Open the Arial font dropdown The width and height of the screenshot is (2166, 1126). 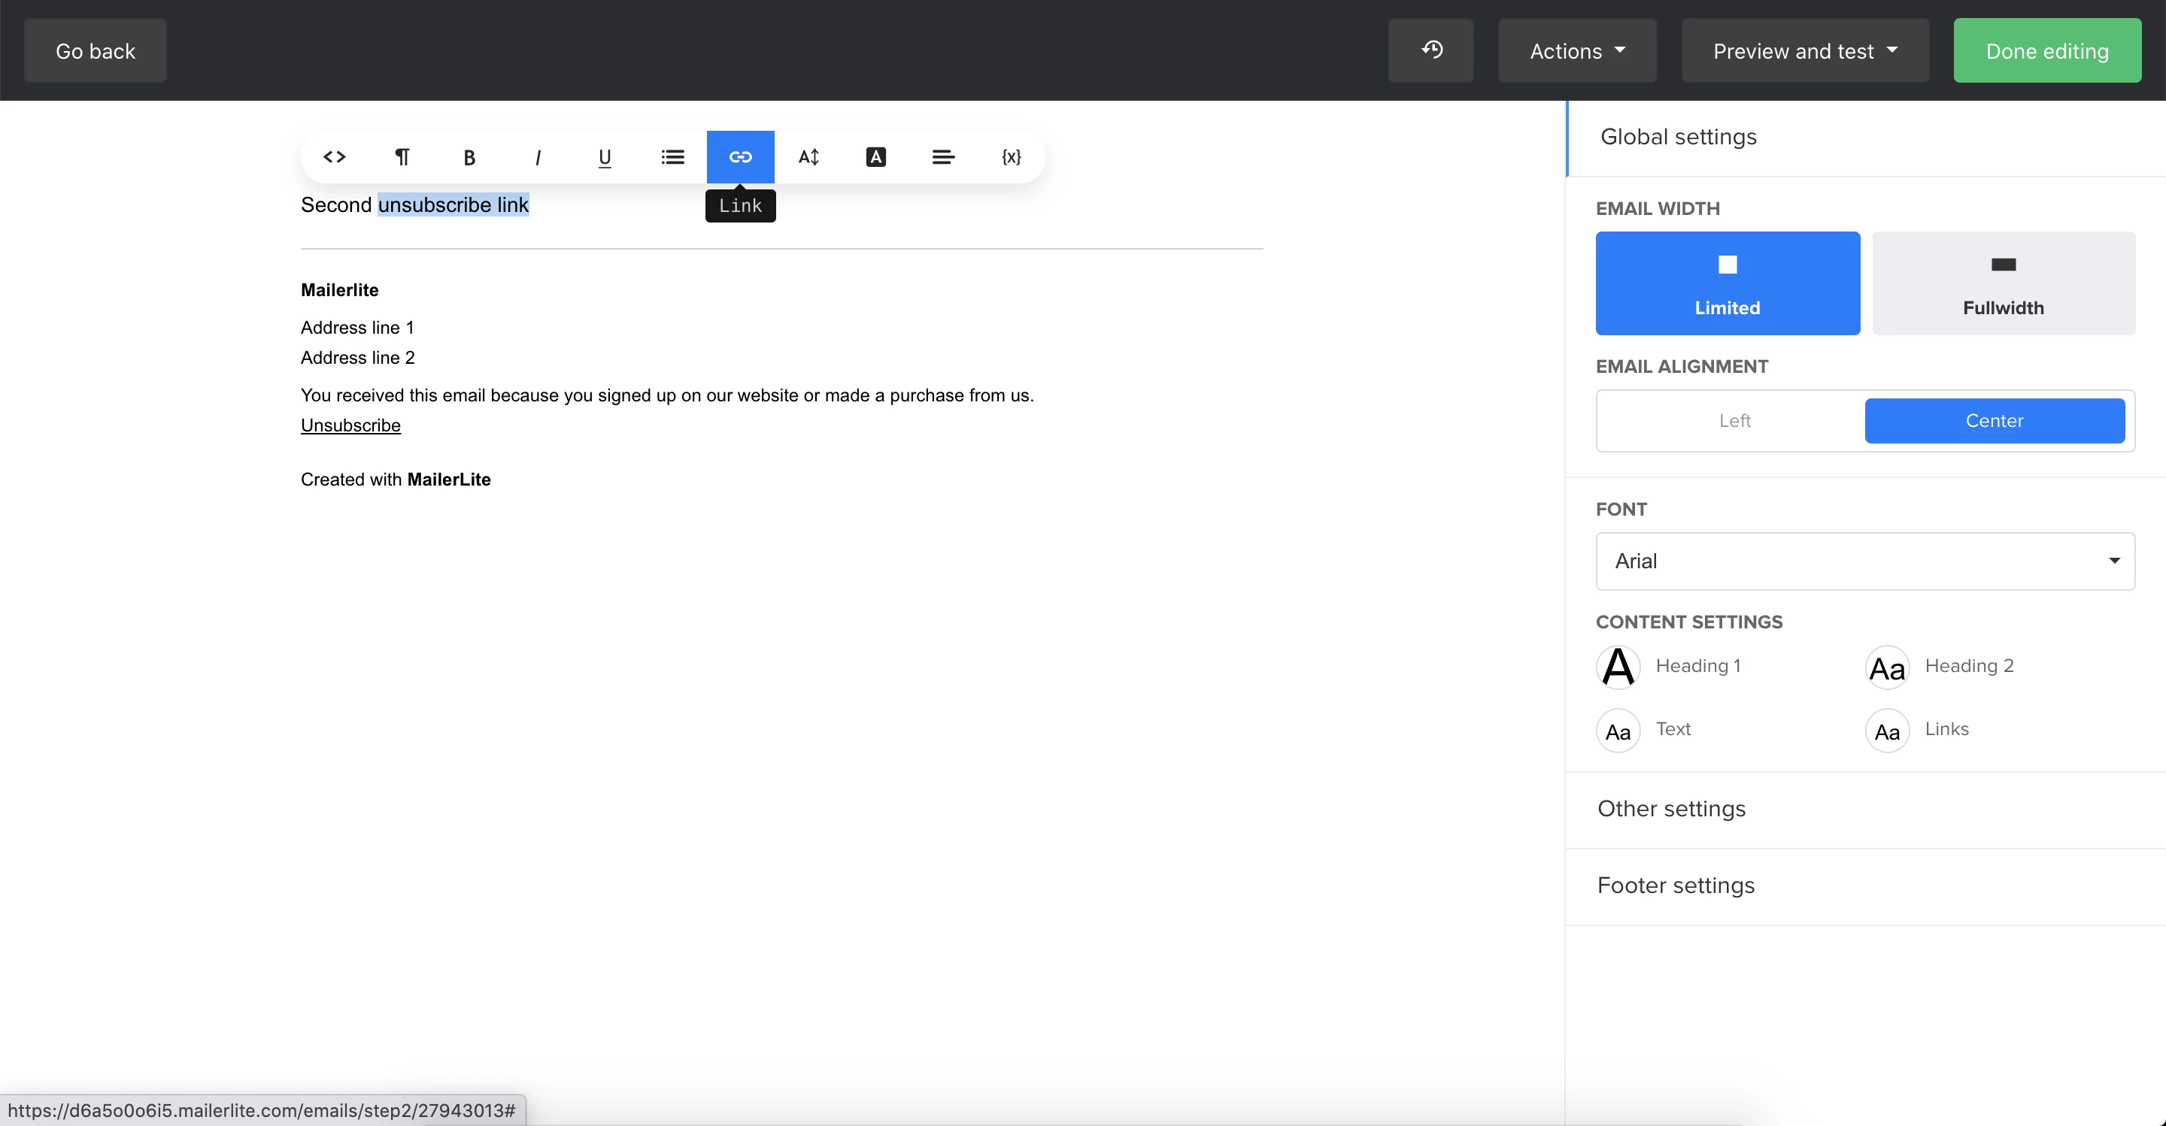point(1864,561)
